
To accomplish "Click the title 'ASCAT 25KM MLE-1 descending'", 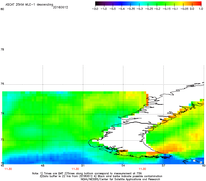I will (x=29, y=4).
